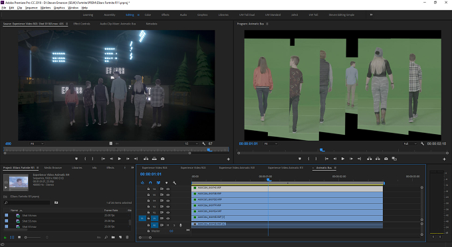This screenshot has width=452, height=247.
Task: Open Program monitor Full resolution dropdown
Action: (x=410, y=143)
